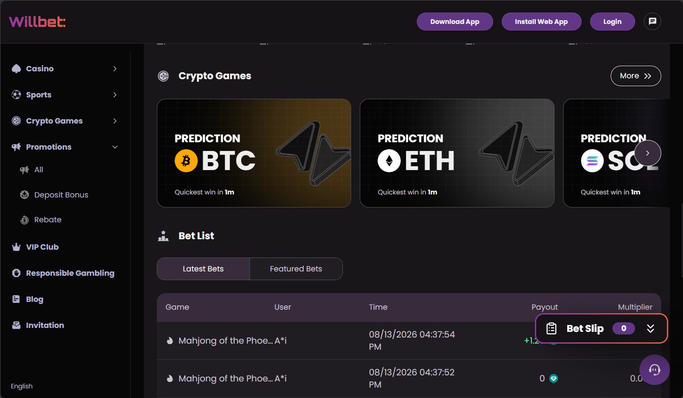Open Deposit Bonus under Promotions

(61, 195)
